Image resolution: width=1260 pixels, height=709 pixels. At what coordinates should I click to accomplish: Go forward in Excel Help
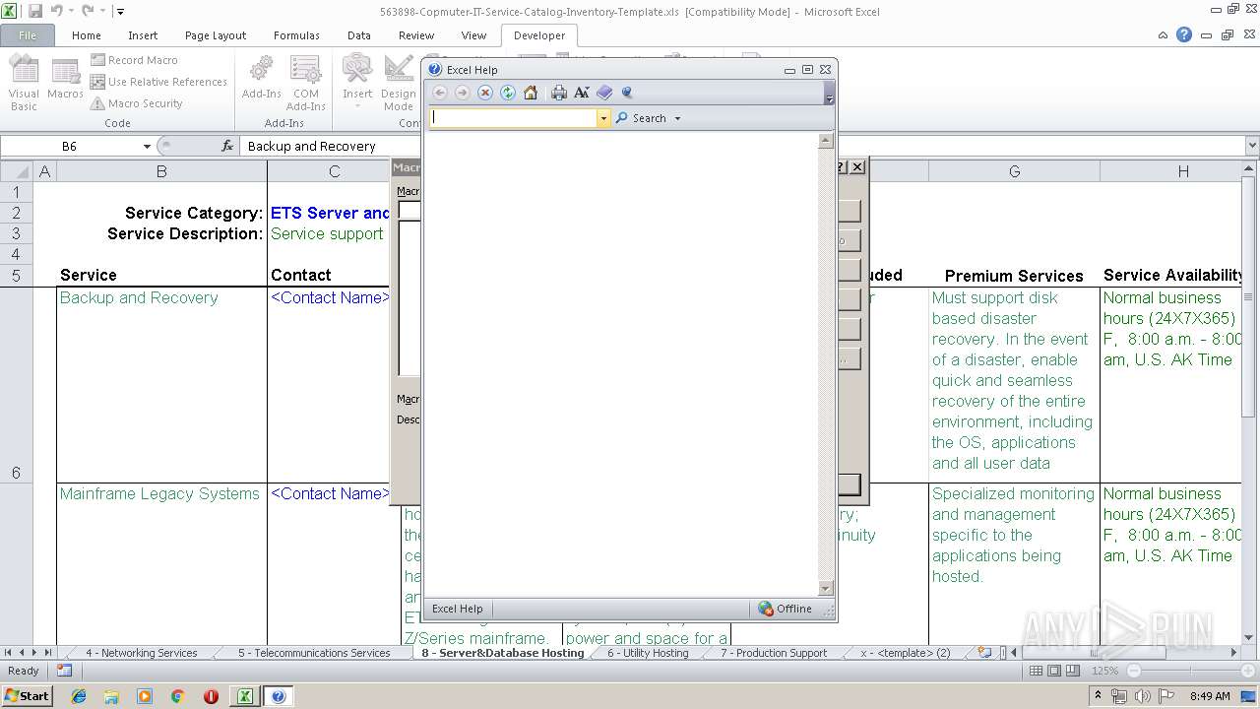pyautogui.click(x=462, y=93)
